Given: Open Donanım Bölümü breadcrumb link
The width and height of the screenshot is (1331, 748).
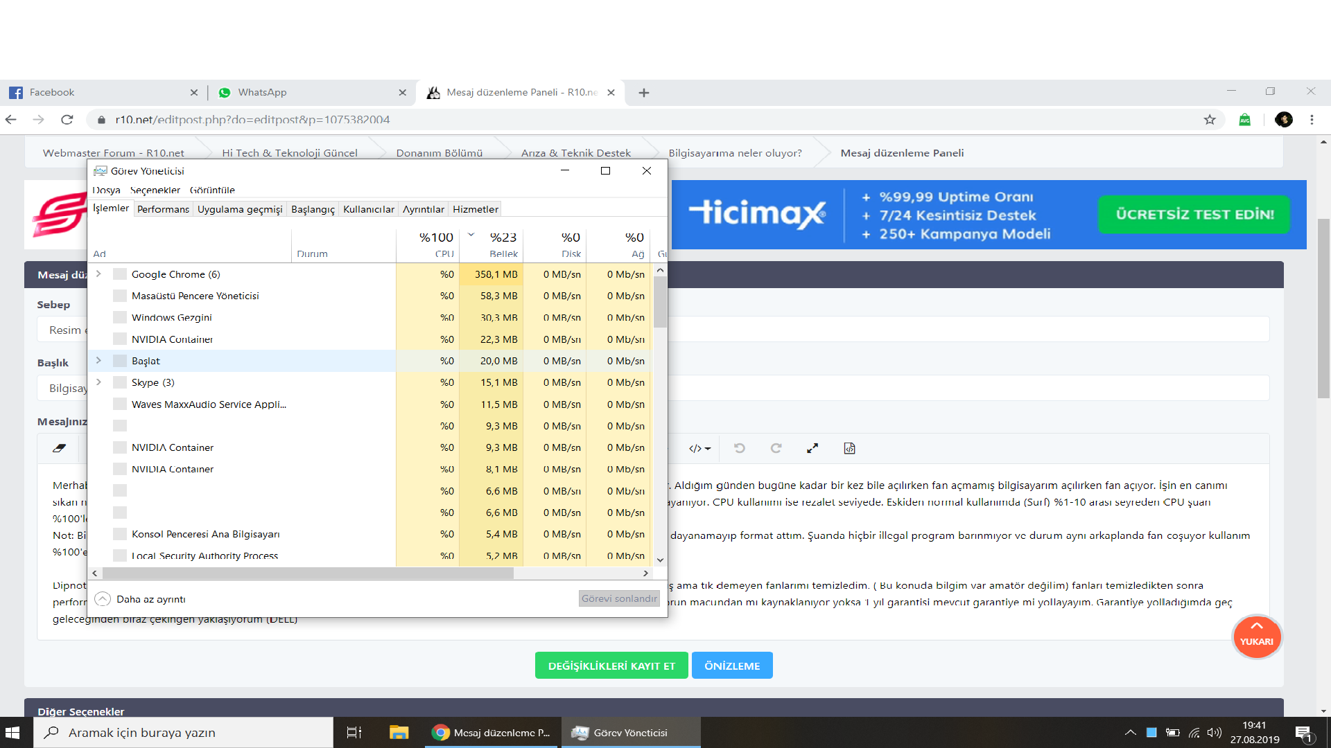Looking at the screenshot, I should (440, 153).
